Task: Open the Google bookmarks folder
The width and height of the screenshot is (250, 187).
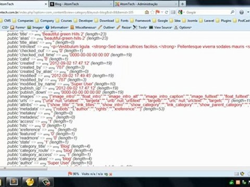Action: (x=160, y=21)
